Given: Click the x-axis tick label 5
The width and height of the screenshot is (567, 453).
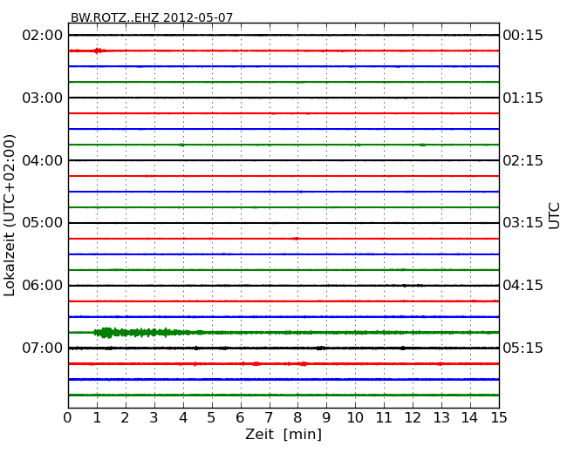Looking at the screenshot, I should (212, 417).
